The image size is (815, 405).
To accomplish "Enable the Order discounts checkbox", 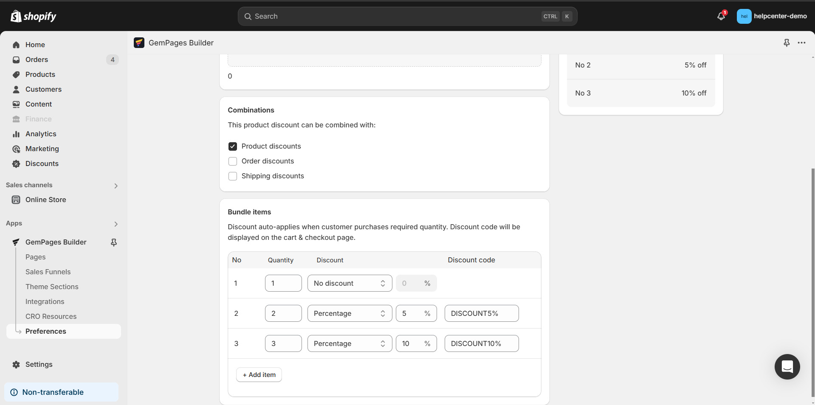I will coord(233,161).
